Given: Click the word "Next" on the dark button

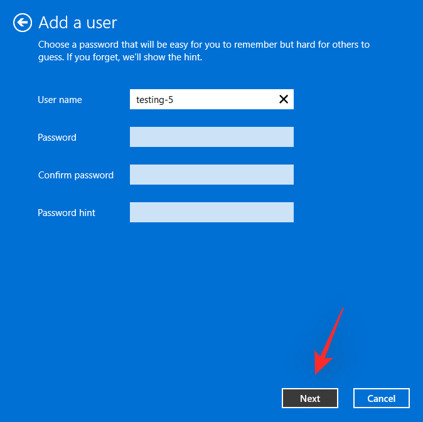Looking at the screenshot, I should tap(310, 398).
